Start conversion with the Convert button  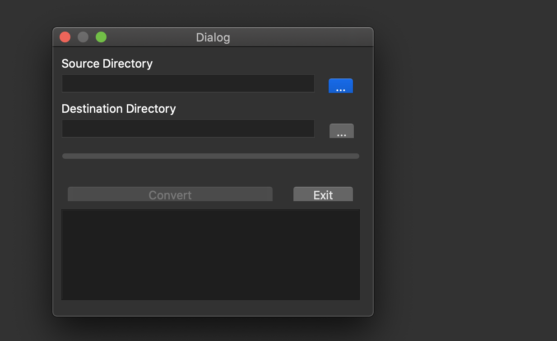(x=170, y=194)
